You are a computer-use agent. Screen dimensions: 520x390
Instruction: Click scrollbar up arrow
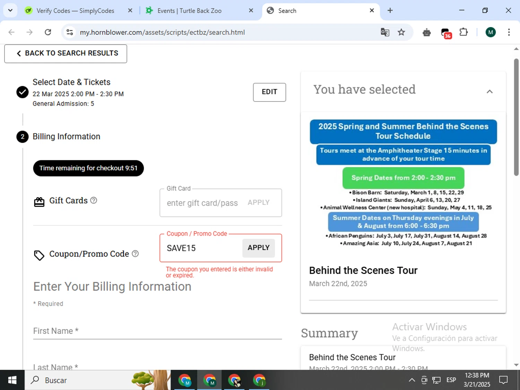pyautogui.click(x=516, y=49)
